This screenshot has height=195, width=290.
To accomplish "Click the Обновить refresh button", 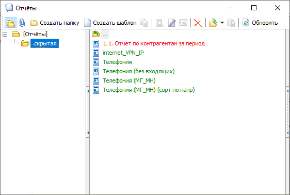I will (x=260, y=23).
